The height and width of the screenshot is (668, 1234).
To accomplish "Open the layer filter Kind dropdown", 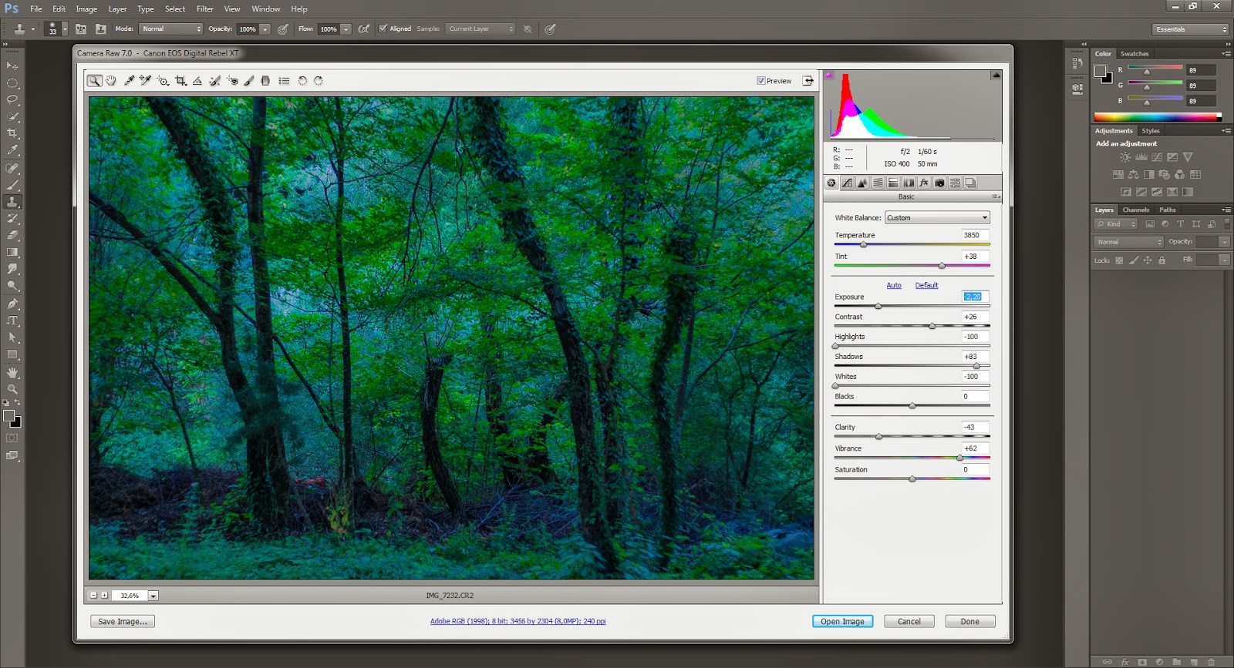I will click(x=1116, y=224).
